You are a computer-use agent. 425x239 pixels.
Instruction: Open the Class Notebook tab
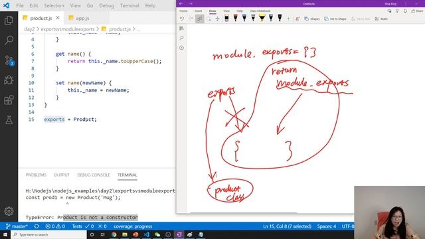tap(260, 11)
